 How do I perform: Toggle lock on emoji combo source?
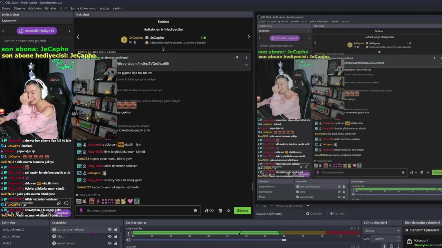116,243
